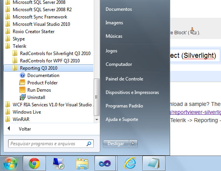Launch Run Demos icon

pos(22,90)
